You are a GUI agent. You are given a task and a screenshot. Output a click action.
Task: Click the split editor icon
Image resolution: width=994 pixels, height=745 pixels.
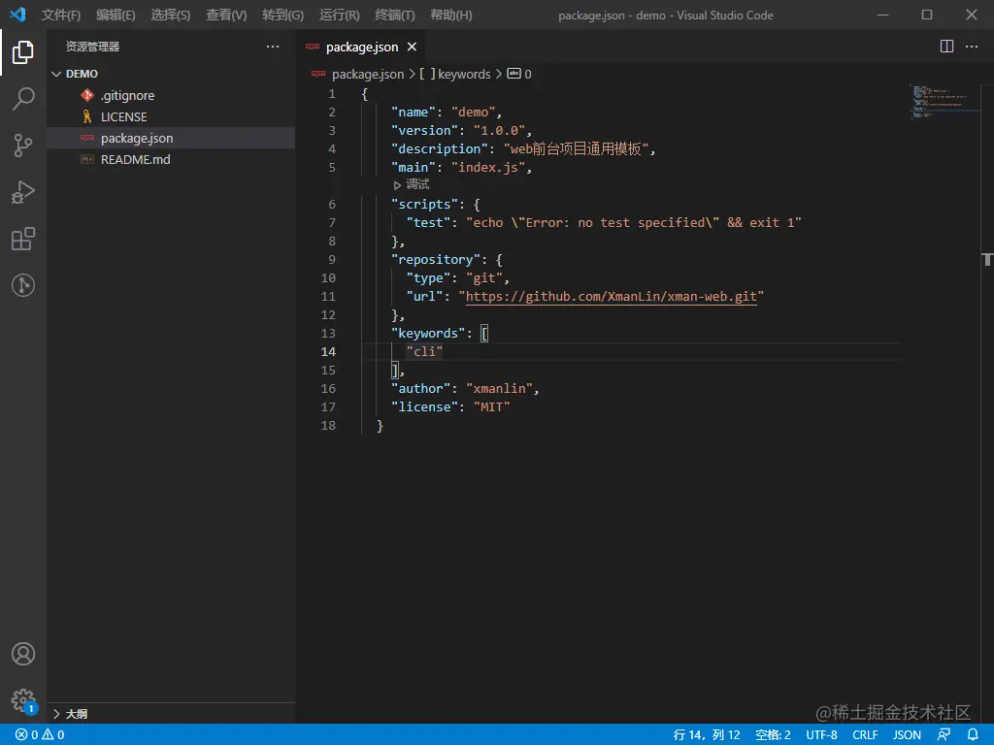pyautogui.click(x=946, y=47)
